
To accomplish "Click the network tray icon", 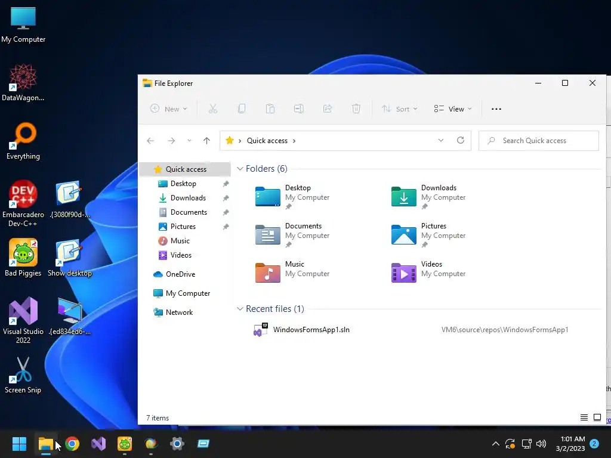I will tap(526, 444).
